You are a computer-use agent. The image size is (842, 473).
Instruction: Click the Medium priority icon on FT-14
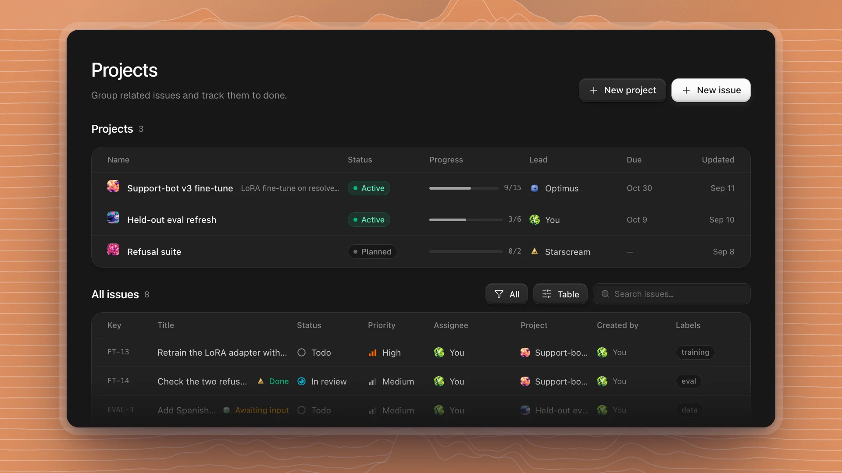point(372,381)
